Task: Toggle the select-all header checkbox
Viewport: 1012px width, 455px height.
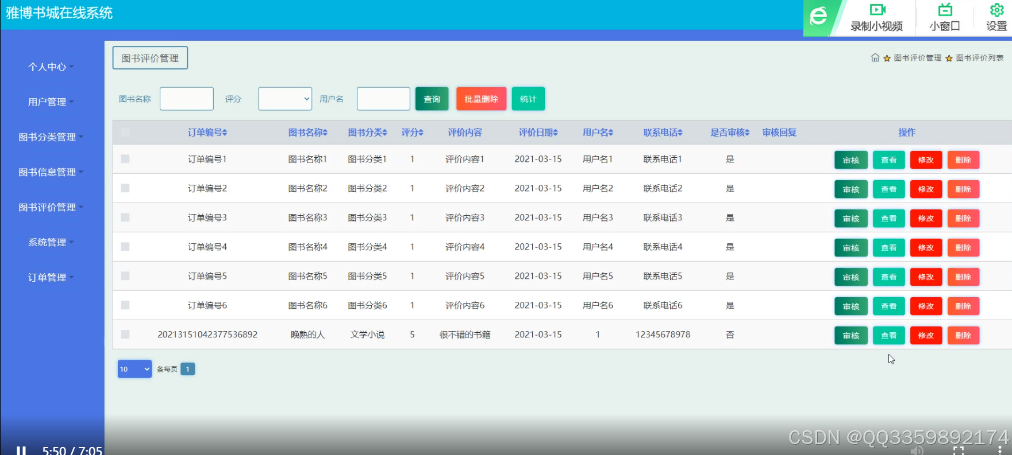Action: click(x=125, y=133)
